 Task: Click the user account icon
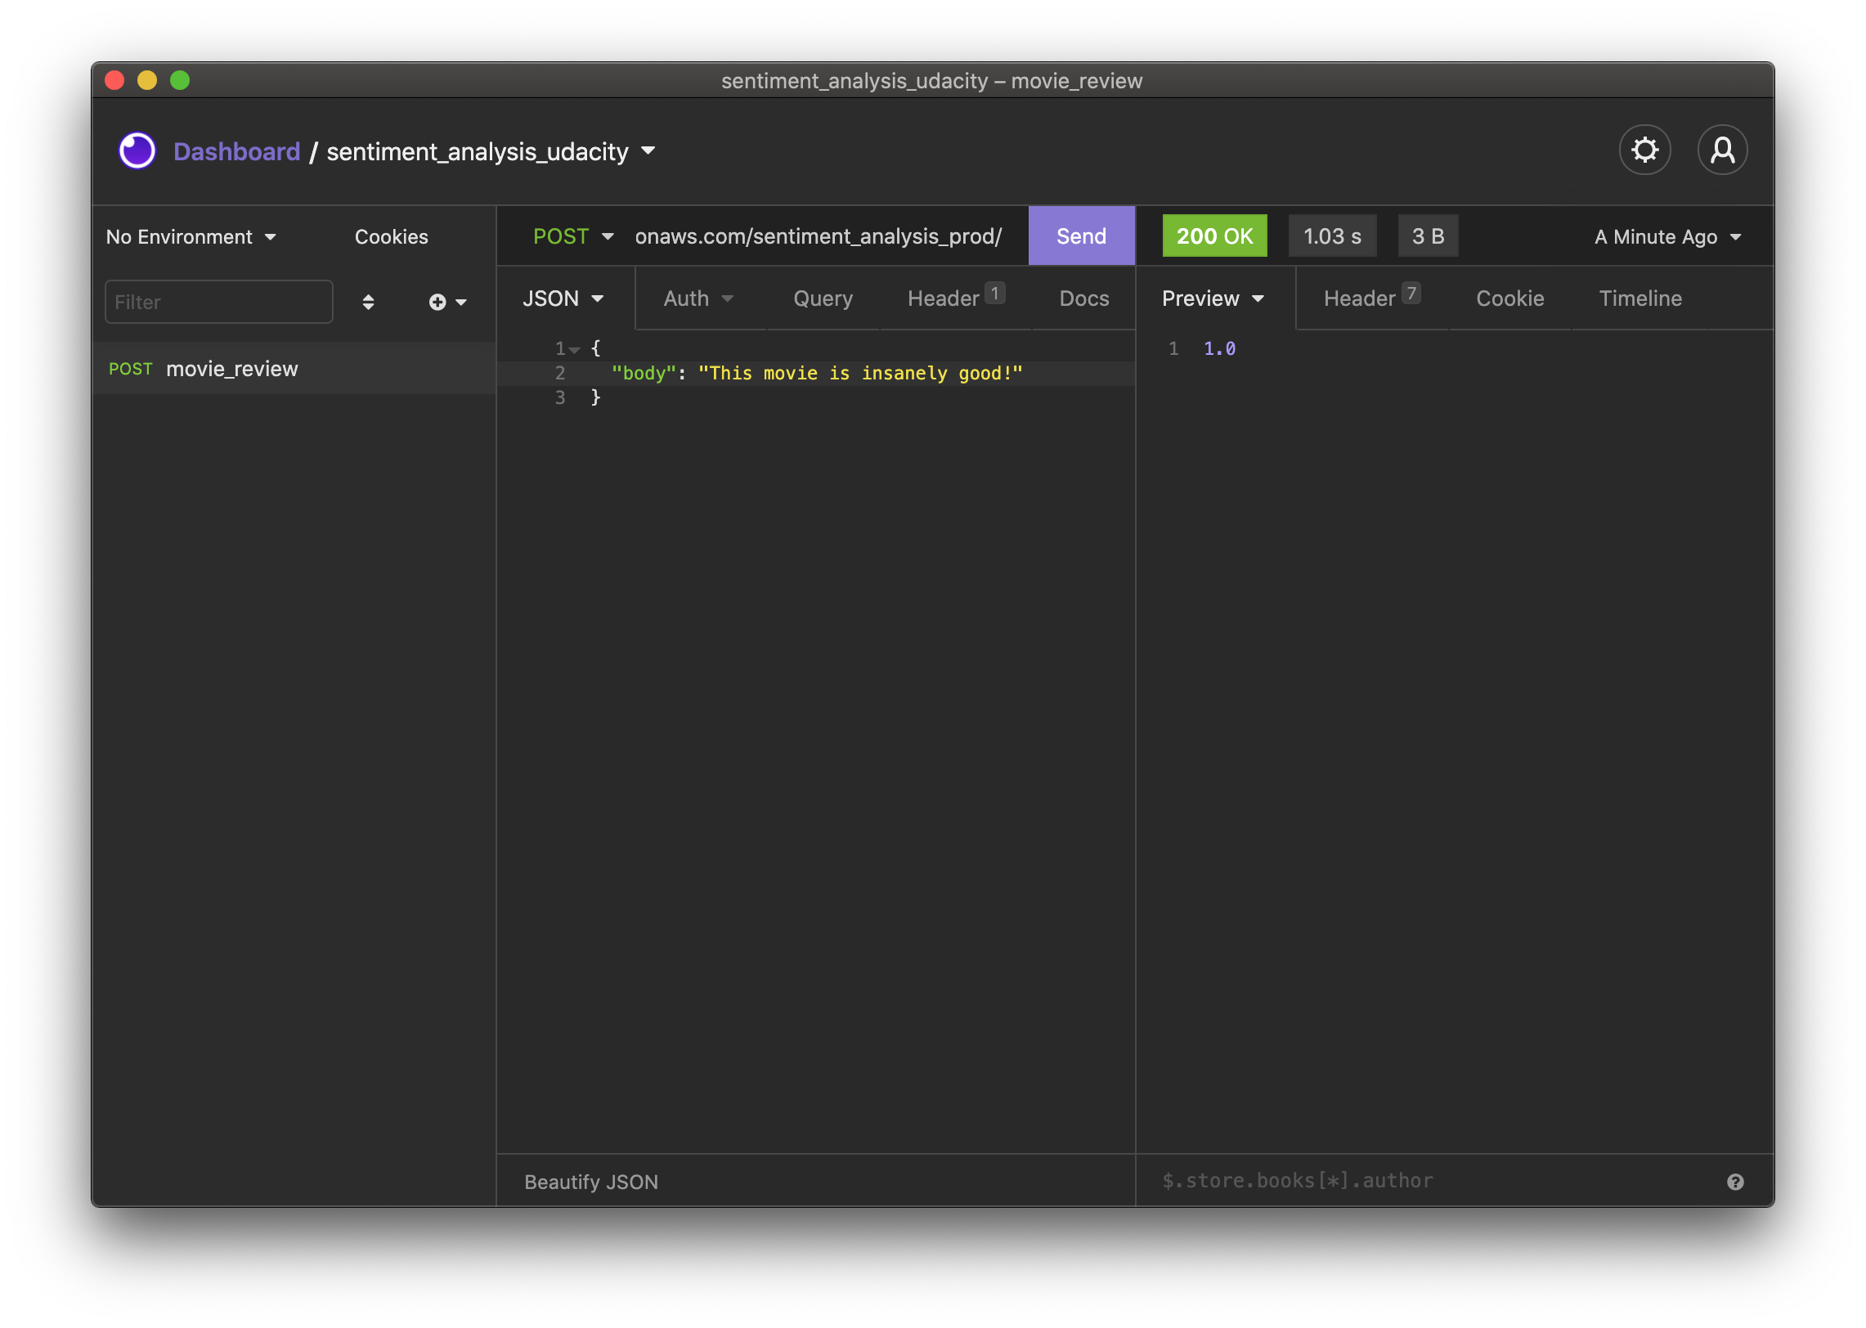(x=1722, y=150)
